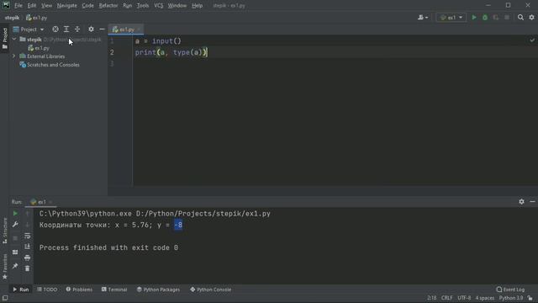Image resolution: width=538 pixels, height=303 pixels.
Task: Open the View menu
Action: [47, 6]
